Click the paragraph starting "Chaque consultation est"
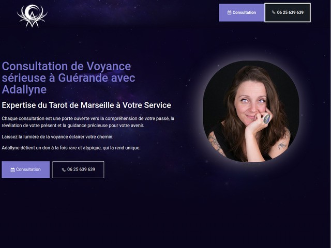 pyautogui.click(x=88, y=122)
